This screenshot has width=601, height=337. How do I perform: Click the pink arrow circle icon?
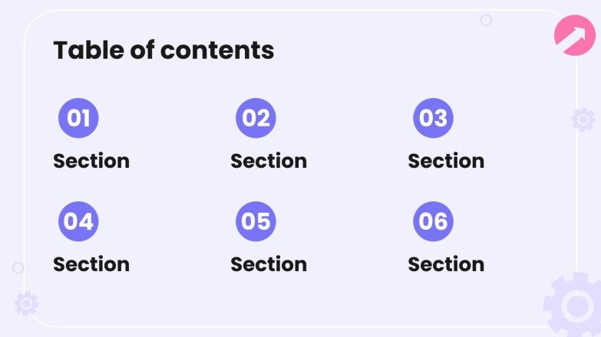[x=575, y=35]
